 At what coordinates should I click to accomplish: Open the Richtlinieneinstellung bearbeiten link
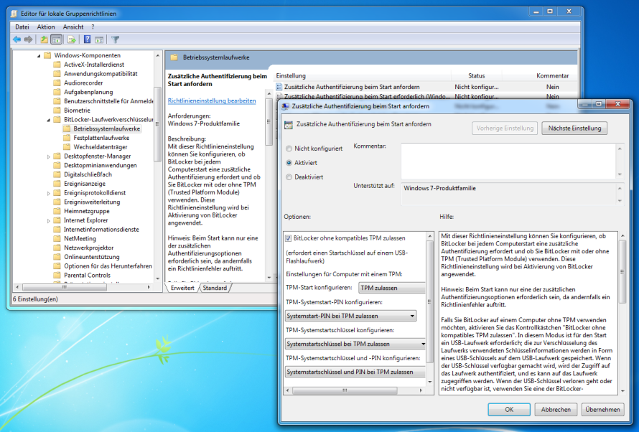pos(212,100)
